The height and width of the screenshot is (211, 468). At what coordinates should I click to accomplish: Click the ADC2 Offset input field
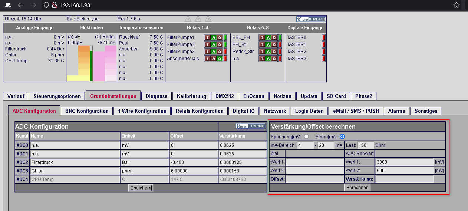(193, 162)
